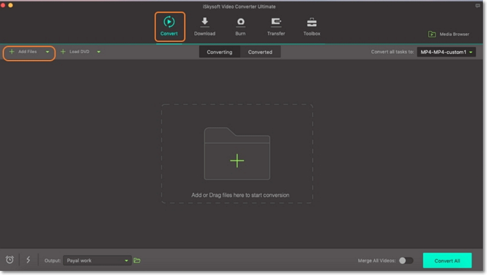The image size is (487, 275).
Task: Open the Download section icon
Action: (205, 23)
